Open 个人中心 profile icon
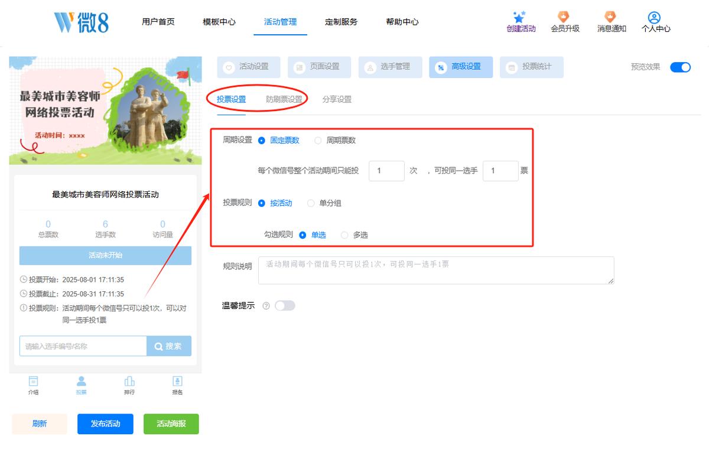709x452 pixels. pos(654,18)
